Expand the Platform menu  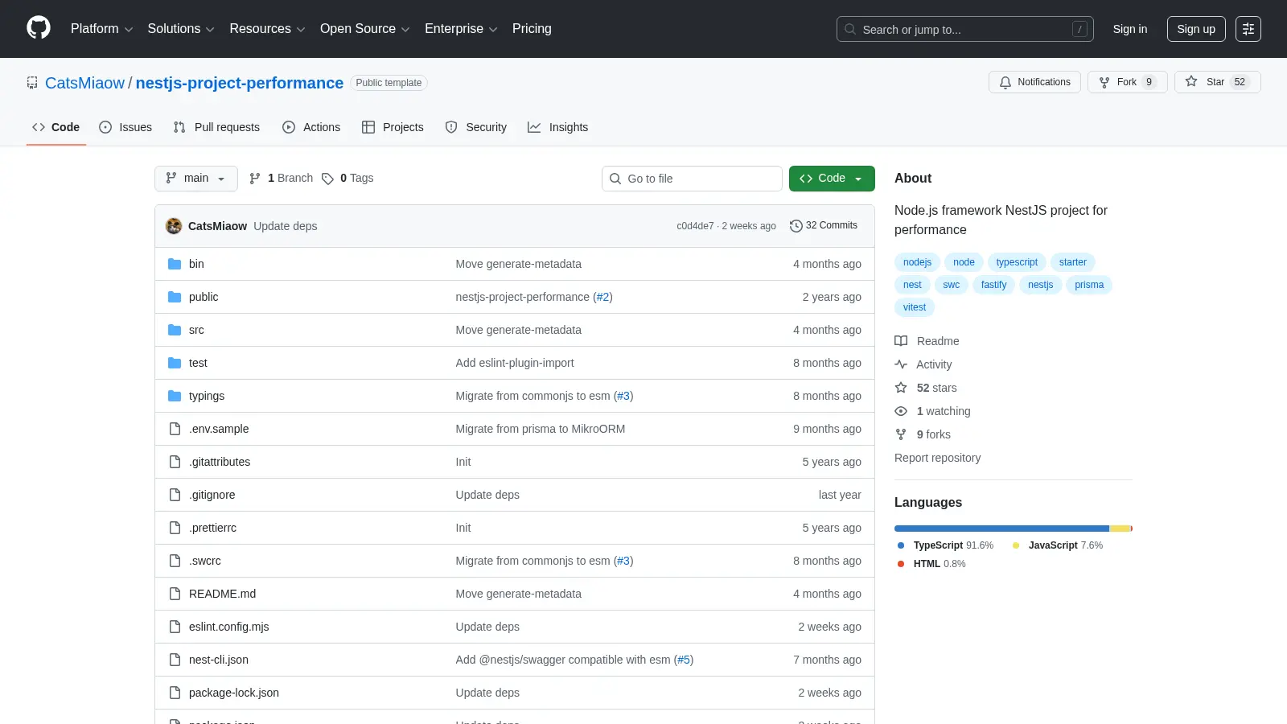[101, 29]
